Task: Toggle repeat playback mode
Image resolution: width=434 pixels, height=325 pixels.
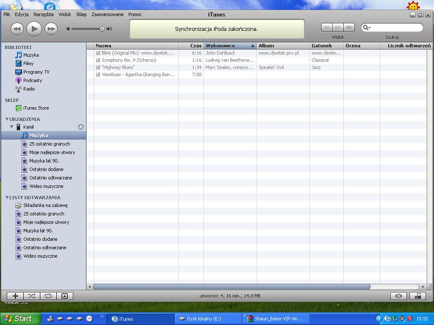Action: [48, 296]
